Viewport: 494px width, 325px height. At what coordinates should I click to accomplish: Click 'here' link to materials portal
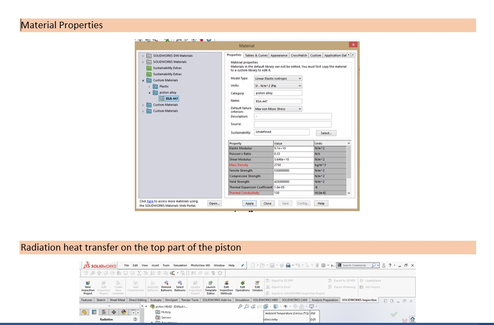point(150,201)
